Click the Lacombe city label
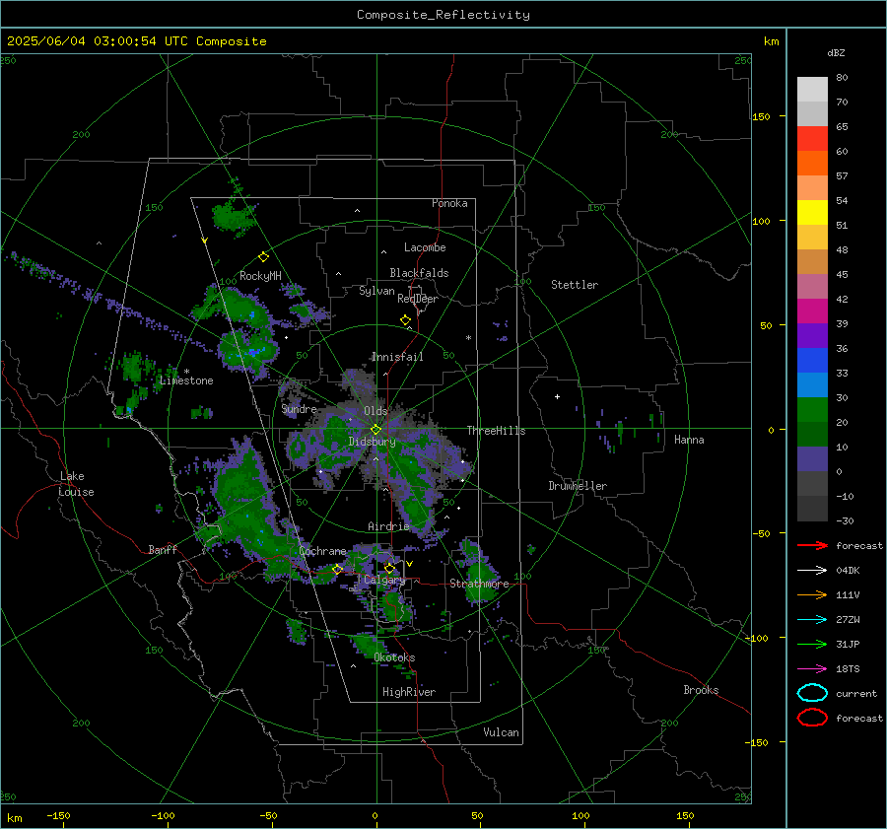887x829 pixels. (x=425, y=247)
